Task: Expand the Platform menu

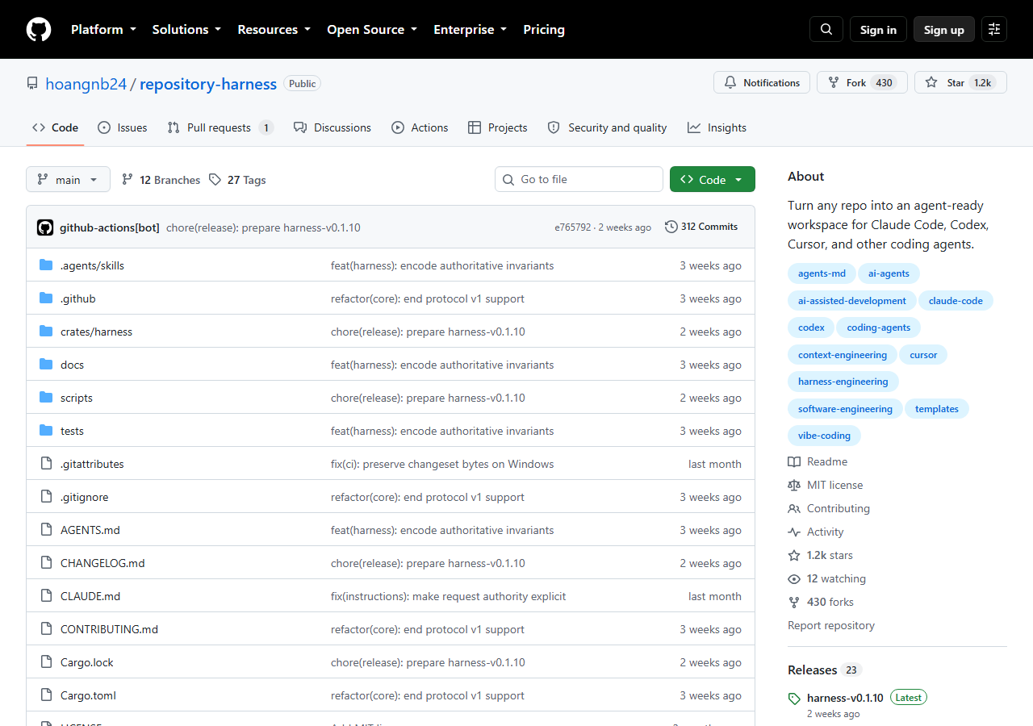Action: (103, 30)
